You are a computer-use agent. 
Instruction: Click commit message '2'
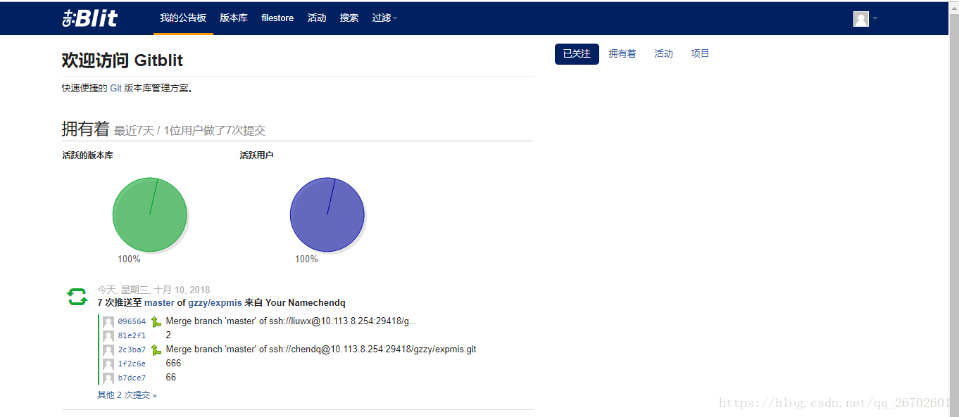pyautogui.click(x=168, y=335)
